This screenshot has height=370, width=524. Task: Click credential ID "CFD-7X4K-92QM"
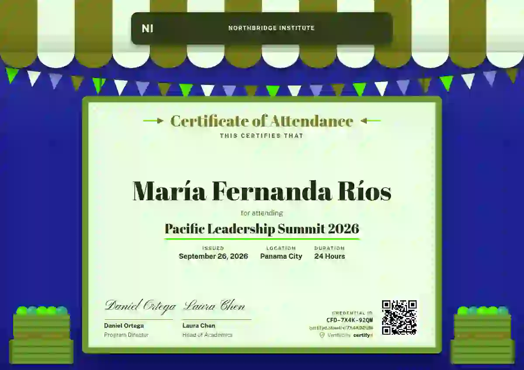click(x=350, y=320)
